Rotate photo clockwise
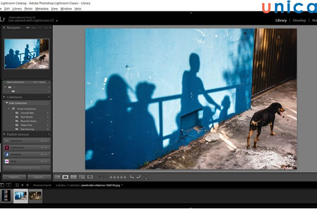This screenshot has width=317, height=211. (138, 177)
